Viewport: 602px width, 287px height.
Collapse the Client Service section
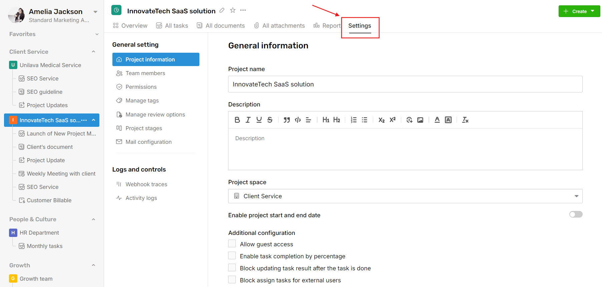tap(93, 52)
